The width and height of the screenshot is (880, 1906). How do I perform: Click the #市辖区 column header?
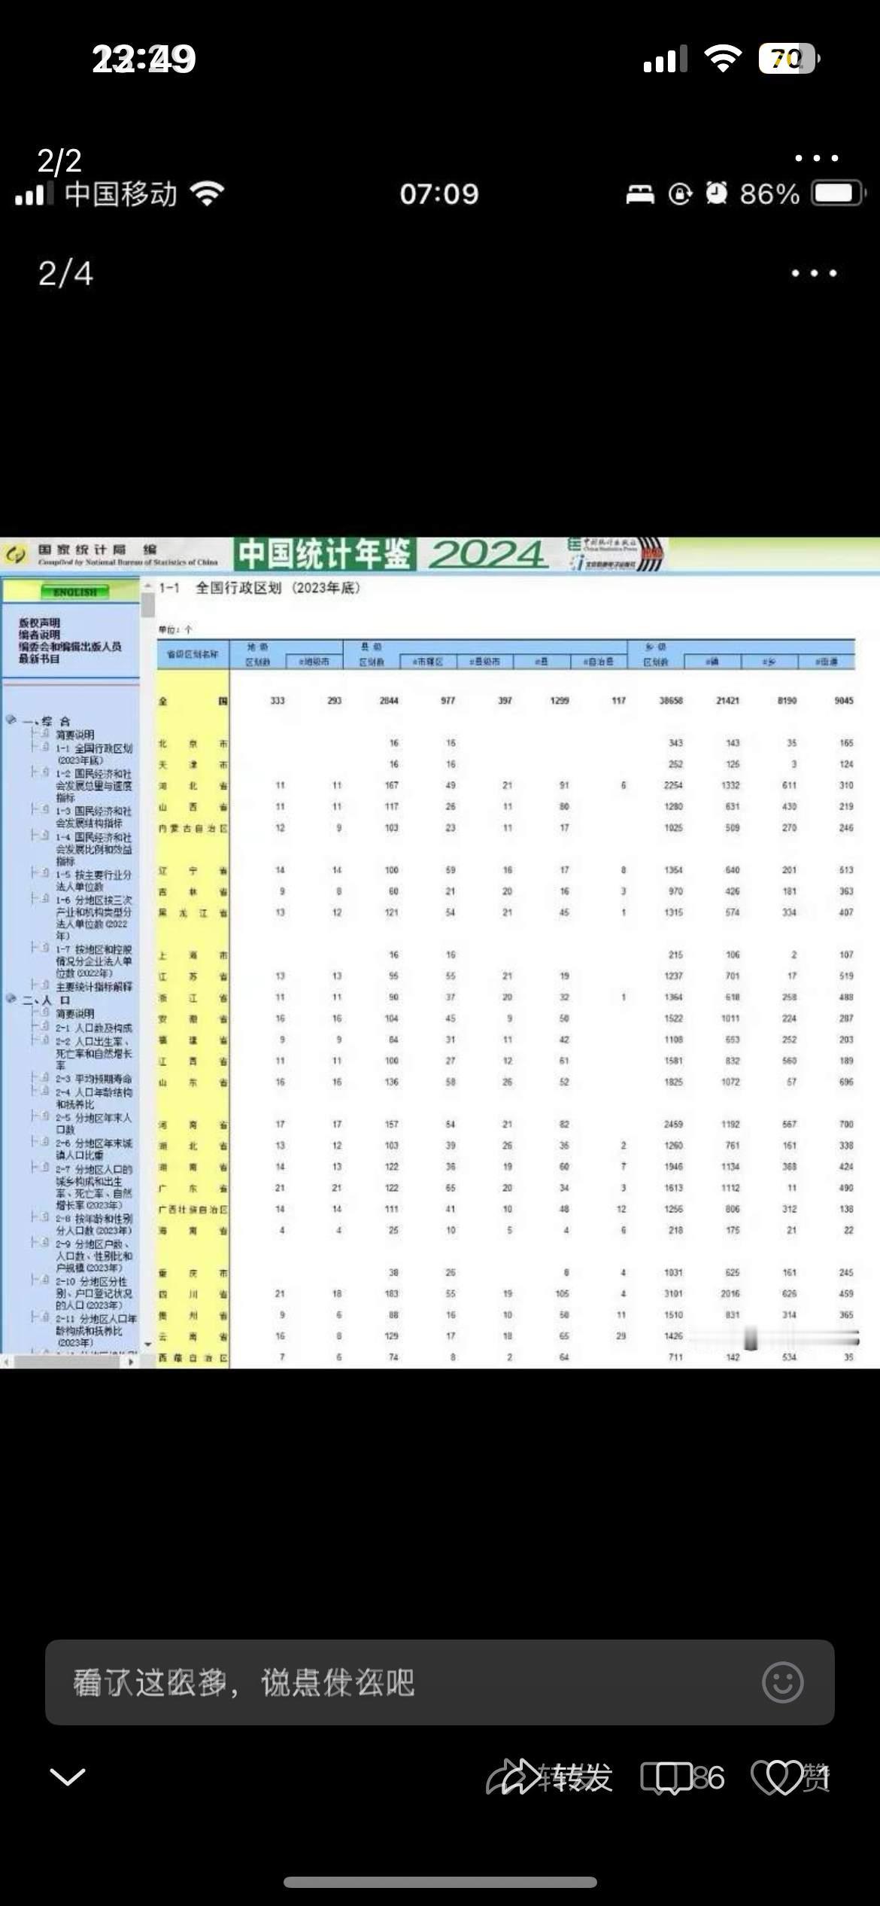(x=427, y=662)
